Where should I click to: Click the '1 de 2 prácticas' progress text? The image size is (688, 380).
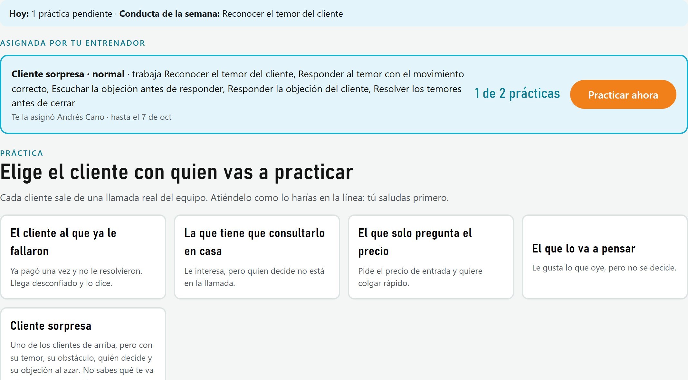(x=517, y=93)
